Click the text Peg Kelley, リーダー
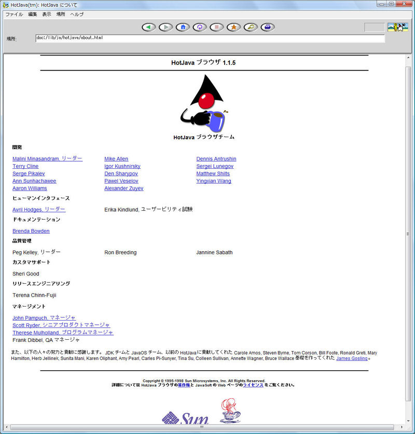Screen dimensions: 415x434 click(36, 252)
